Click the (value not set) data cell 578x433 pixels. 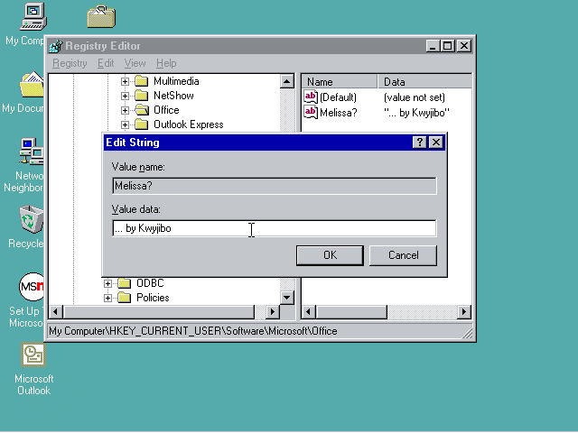point(415,97)
